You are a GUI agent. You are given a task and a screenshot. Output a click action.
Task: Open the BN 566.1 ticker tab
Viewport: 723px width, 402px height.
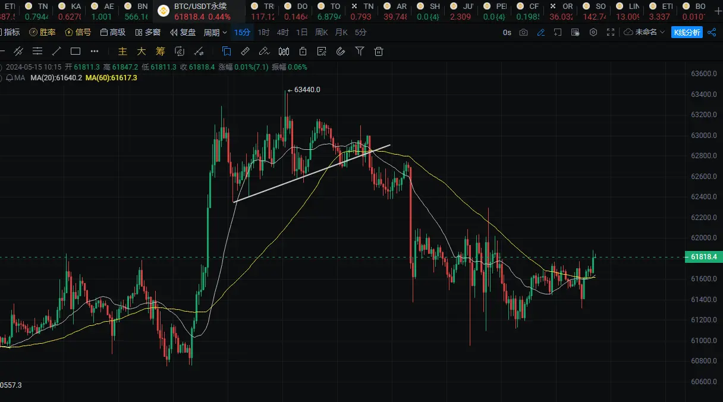[x=137, y=11]
